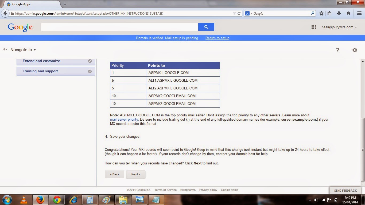This screenshot has height=205, width=365.
Task: Open Paint from the taskbar
Action: 106,200
